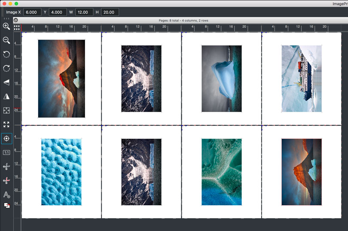Click the round icon left of Pages title
The height and width of the screenshot is (231, 348).
15,21
